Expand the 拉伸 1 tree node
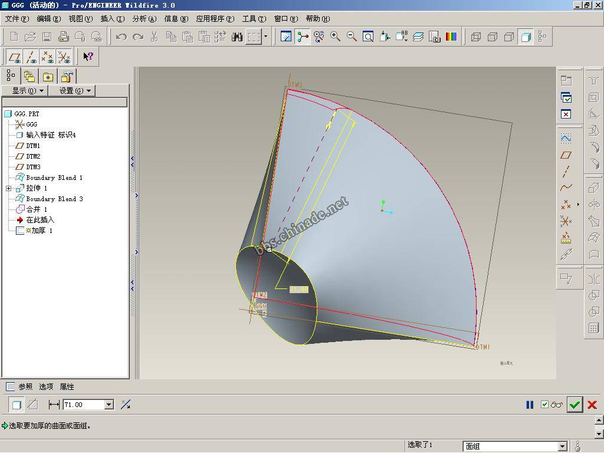The height and width of the screenshot is (453, 604). (x=8, y=188)
